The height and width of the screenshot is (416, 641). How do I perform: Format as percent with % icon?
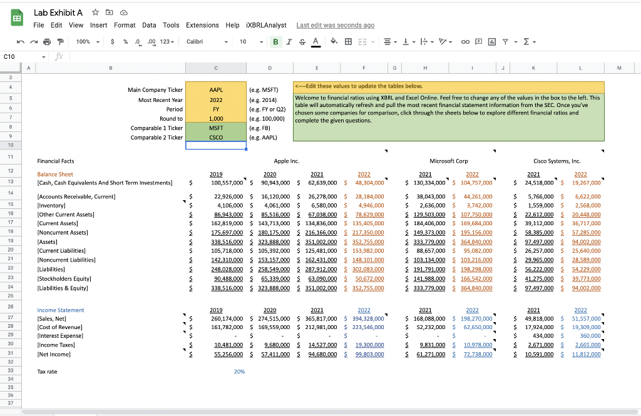(125, 42)
